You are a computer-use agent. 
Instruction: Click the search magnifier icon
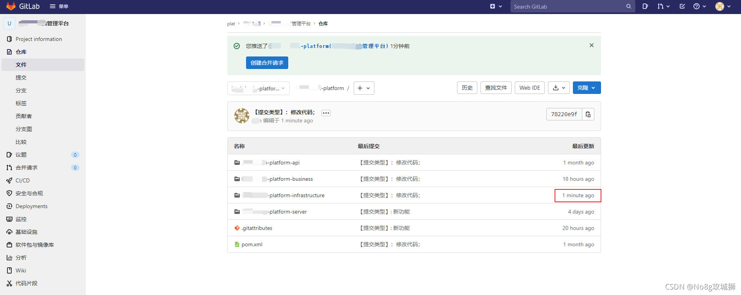pos(628,6)
